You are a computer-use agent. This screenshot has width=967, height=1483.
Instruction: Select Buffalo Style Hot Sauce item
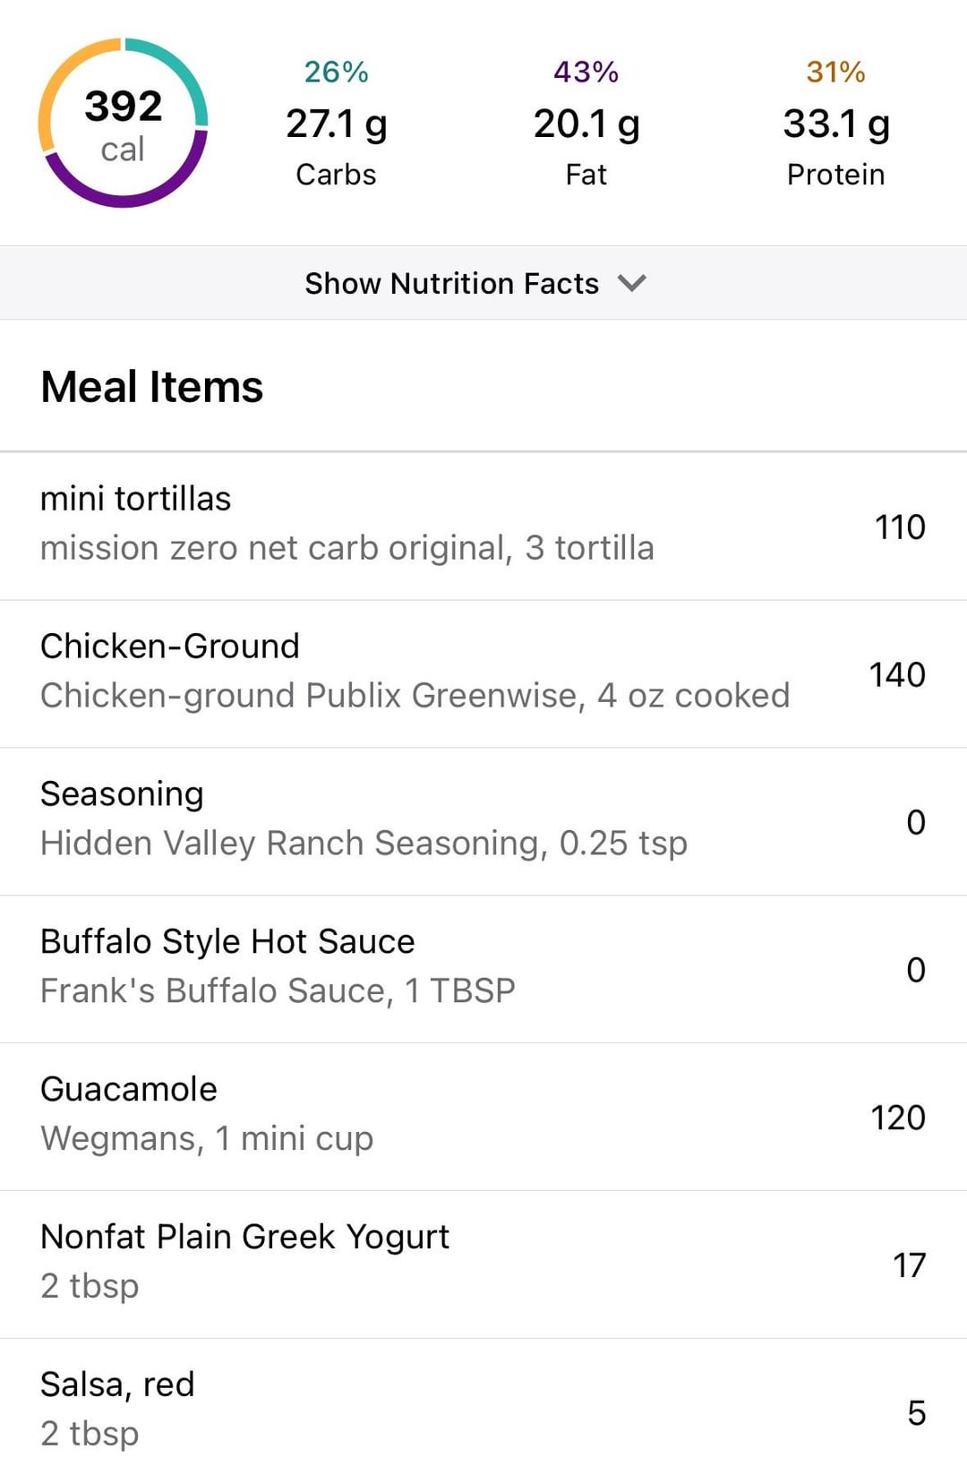tap(483, 969)
